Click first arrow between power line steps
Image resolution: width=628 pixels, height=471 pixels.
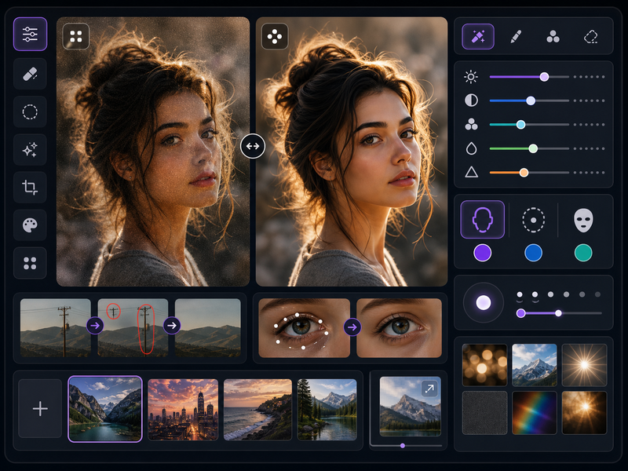click(95, 326)
